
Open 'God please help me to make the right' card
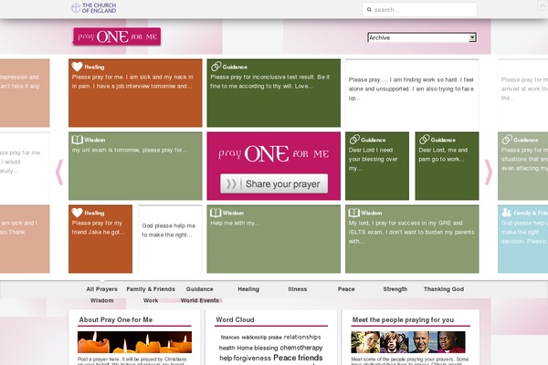[170, 239]
